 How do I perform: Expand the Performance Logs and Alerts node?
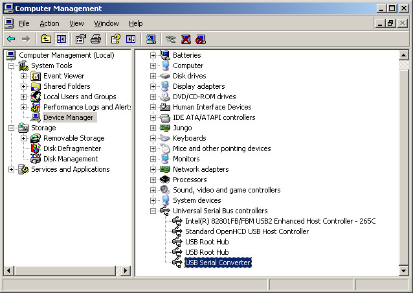coord(24,107)
